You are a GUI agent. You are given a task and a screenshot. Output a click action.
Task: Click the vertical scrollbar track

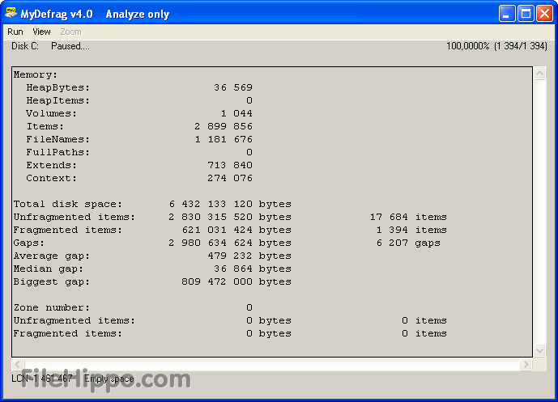pos(540,210)
